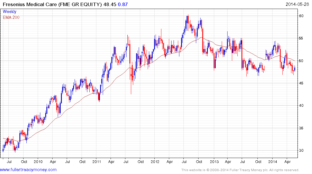Screen dimensions: 312x174
Task: Click the 2012 year label on time axis
Action: tap(155, 162)
